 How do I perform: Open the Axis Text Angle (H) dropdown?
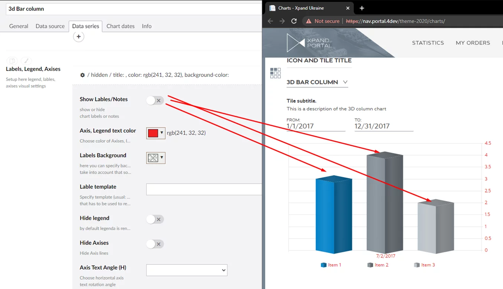coord(187,270)
